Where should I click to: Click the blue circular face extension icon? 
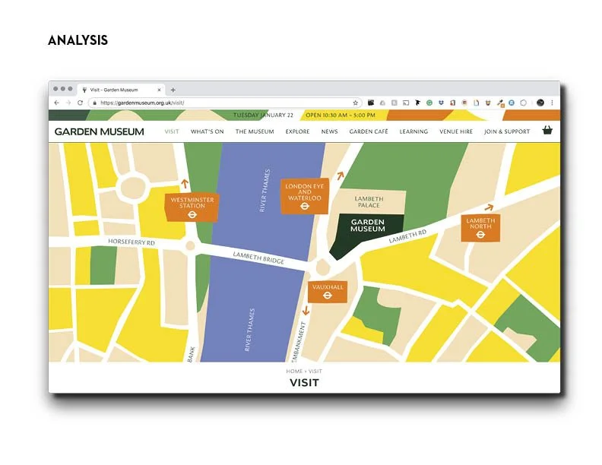point(512,103)
